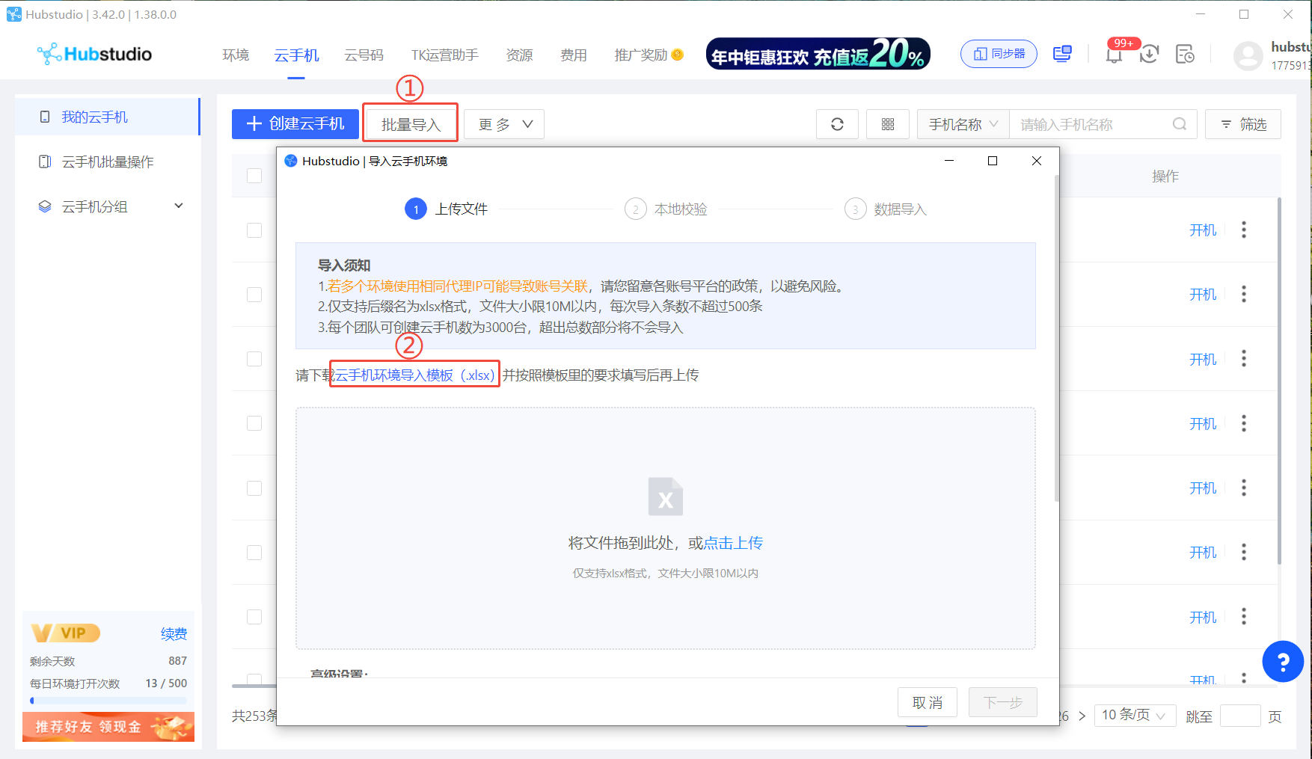The image size is (1312, 759).
Task: Toggle the select-all header checkbox
Action: [x=254, y=176]
